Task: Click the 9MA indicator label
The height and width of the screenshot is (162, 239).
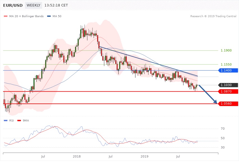Action: point(25,121)
